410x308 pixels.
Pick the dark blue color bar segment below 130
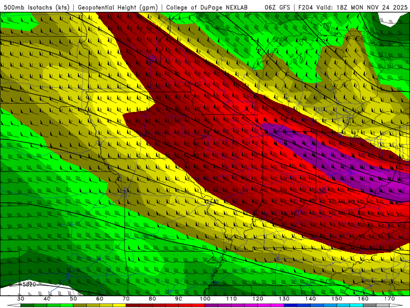291,305
